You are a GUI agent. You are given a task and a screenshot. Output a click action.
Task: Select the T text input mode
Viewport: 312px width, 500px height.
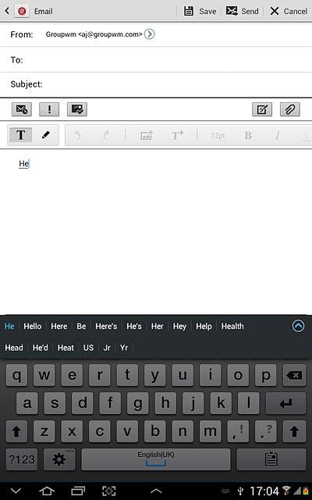coord(21,135)
